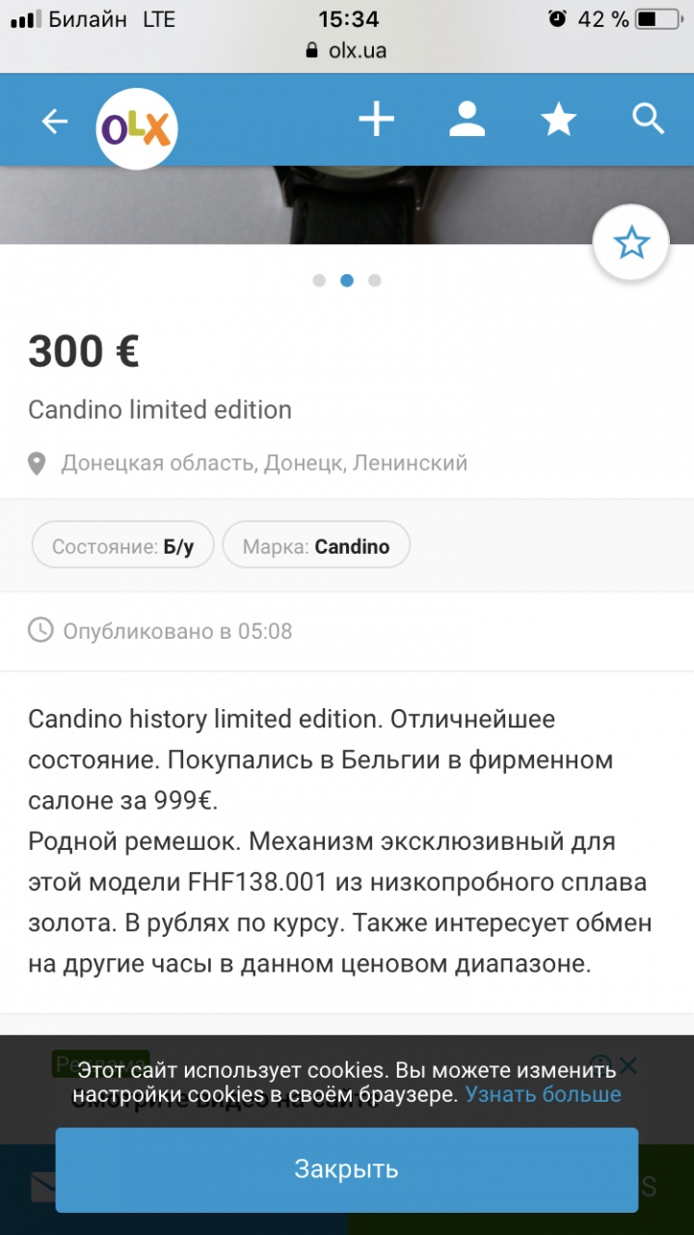This screenshot has height=1235, width=694.
Task: Select the third photo indicator dot
Action: point(375,281)
